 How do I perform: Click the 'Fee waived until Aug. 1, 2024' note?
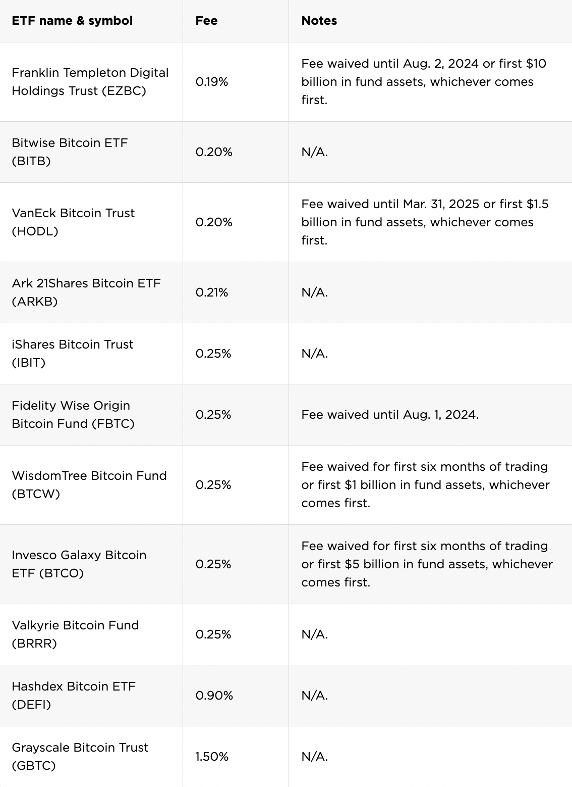click(x=390, y=415)
